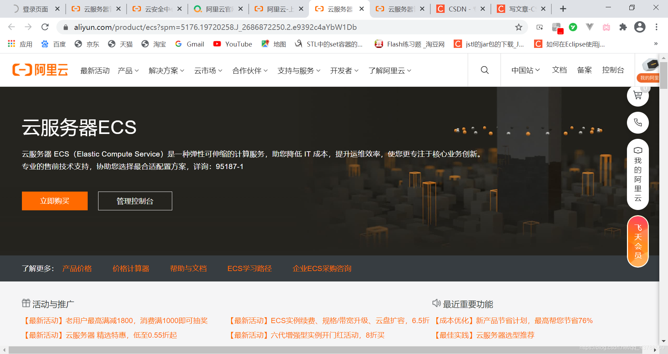668x354 pixels.
Task: Click the site lock icon in address bar
Action: click(x=65, y=27)
